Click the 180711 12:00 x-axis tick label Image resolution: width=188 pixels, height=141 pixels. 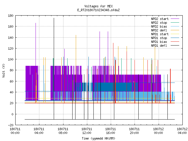(87, 131)
